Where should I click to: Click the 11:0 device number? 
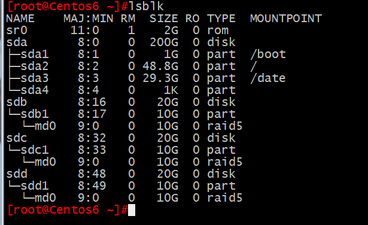coord(85,31)
